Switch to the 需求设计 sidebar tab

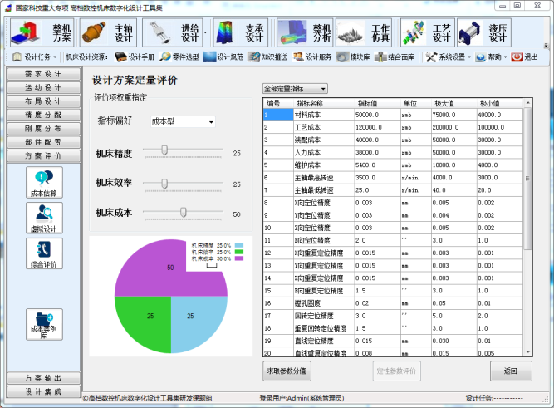coord(43,74)
